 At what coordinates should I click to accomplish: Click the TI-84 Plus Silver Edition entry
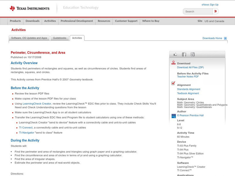pyautogui.click(x=190, y=153)
